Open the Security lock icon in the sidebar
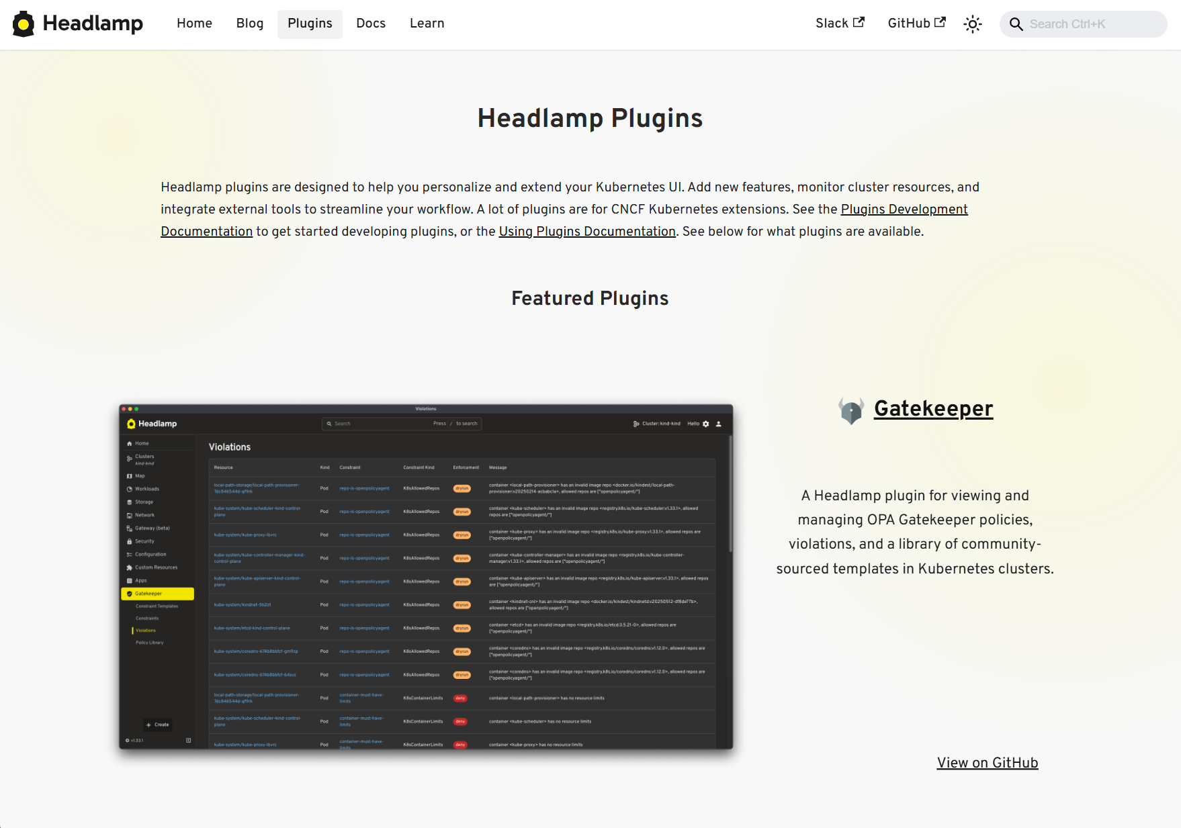Screen dimensions: 1181x828 [x=131, y=541]
